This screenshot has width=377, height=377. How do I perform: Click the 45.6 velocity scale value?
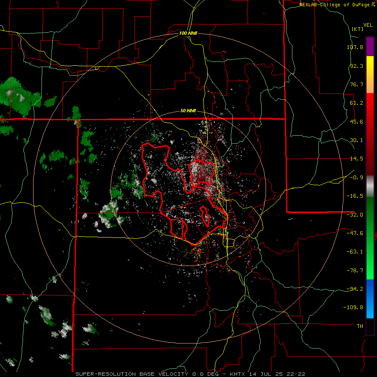(356, 121)
